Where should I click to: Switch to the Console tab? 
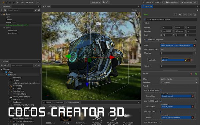pyautogui.click(x=47, y=102)
